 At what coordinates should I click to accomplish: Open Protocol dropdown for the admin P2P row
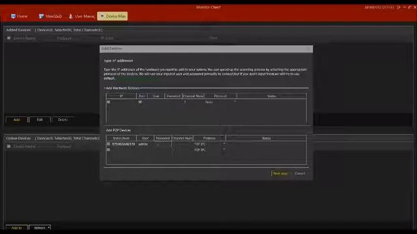tap(224, 144)
